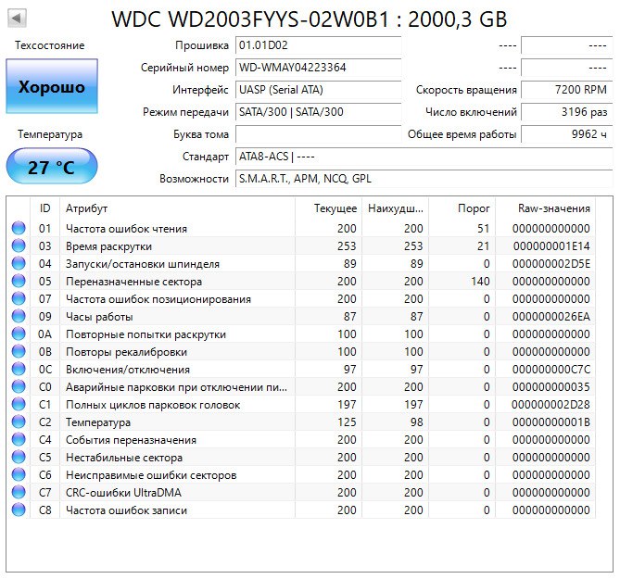This screenshot has width=620, height=579.
Task: Click threshold value 140 in Переназначенные сектора row
Action: 480,282
